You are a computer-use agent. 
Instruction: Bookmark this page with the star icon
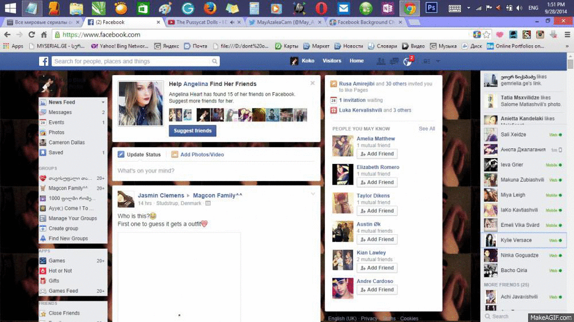487,34
